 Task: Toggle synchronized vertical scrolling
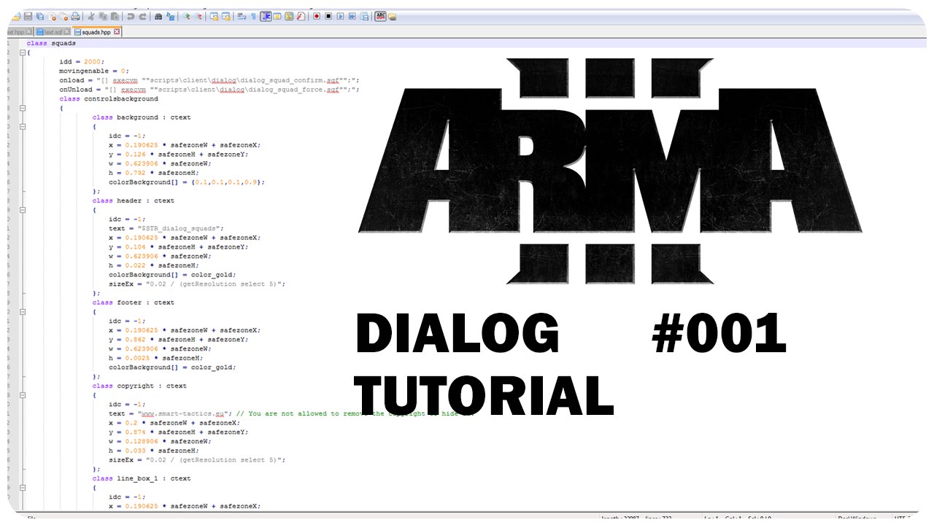214,16
